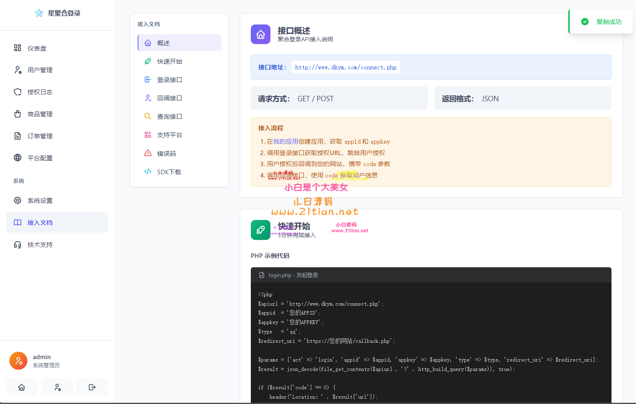Click the home icon in bottom-left footer
Viewport: 636px width, 404px height.
[22, 387]
